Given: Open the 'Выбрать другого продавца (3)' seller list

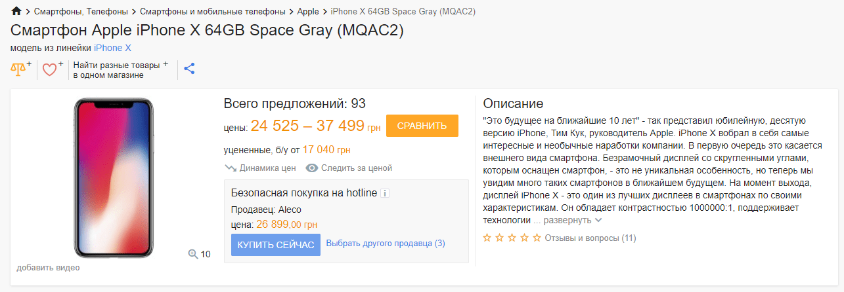Looking at the screenshot, I should click(386, 244).
